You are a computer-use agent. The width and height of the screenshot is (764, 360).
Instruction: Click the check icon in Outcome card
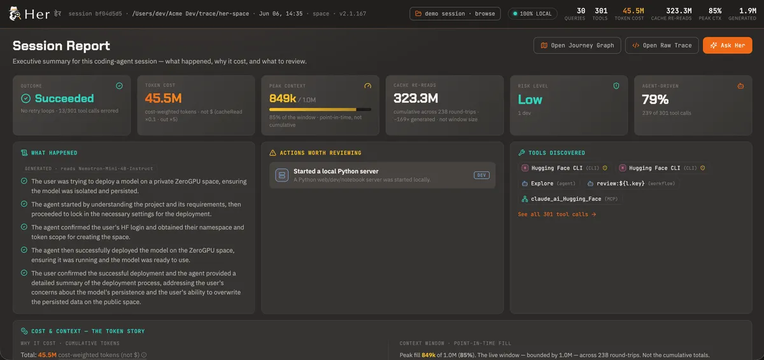coord(119,86)
